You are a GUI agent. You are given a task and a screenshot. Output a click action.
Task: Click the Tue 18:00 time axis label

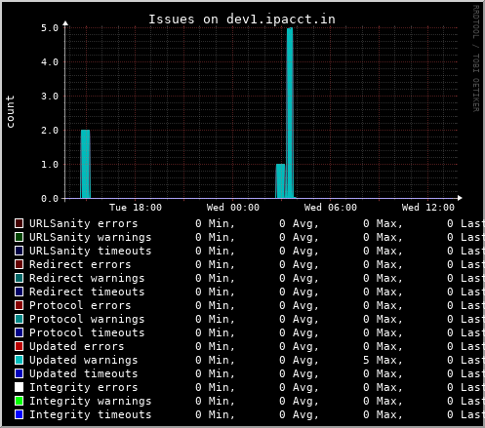click(136, 208)
